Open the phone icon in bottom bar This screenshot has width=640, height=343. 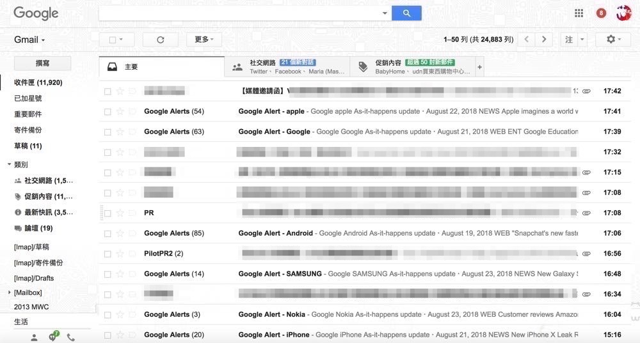[70, 337]
